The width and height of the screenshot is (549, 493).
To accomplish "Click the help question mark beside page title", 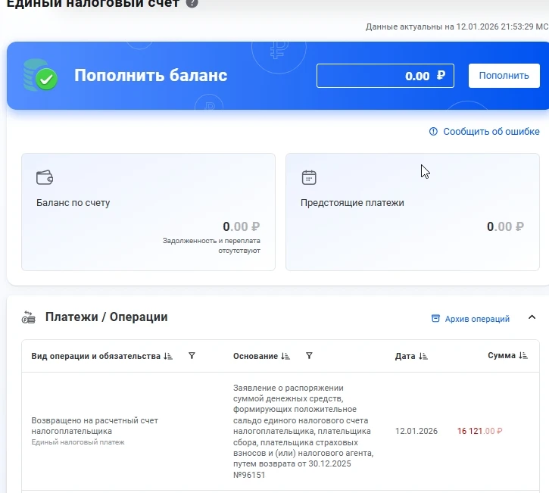I will 192,3.
